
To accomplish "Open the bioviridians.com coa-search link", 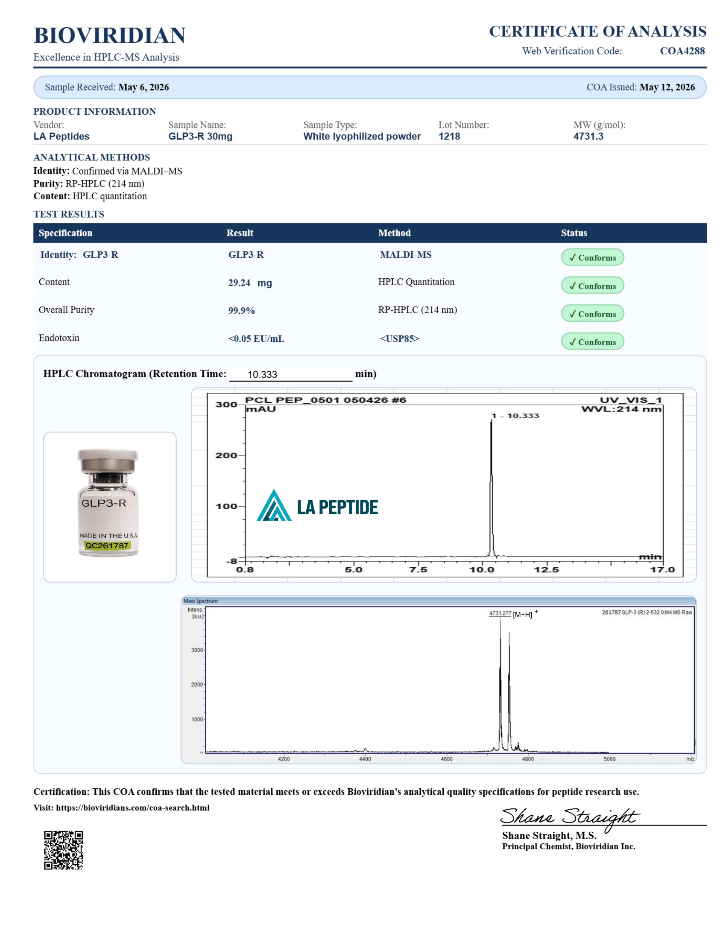I will tap(133, 808).
